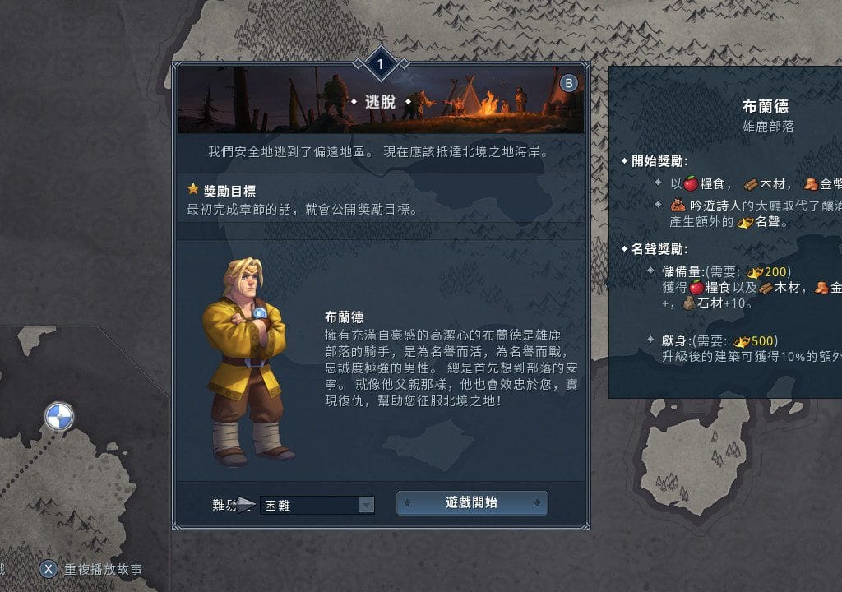Click the bard icon before 吟遊詩人

(678, 206)
